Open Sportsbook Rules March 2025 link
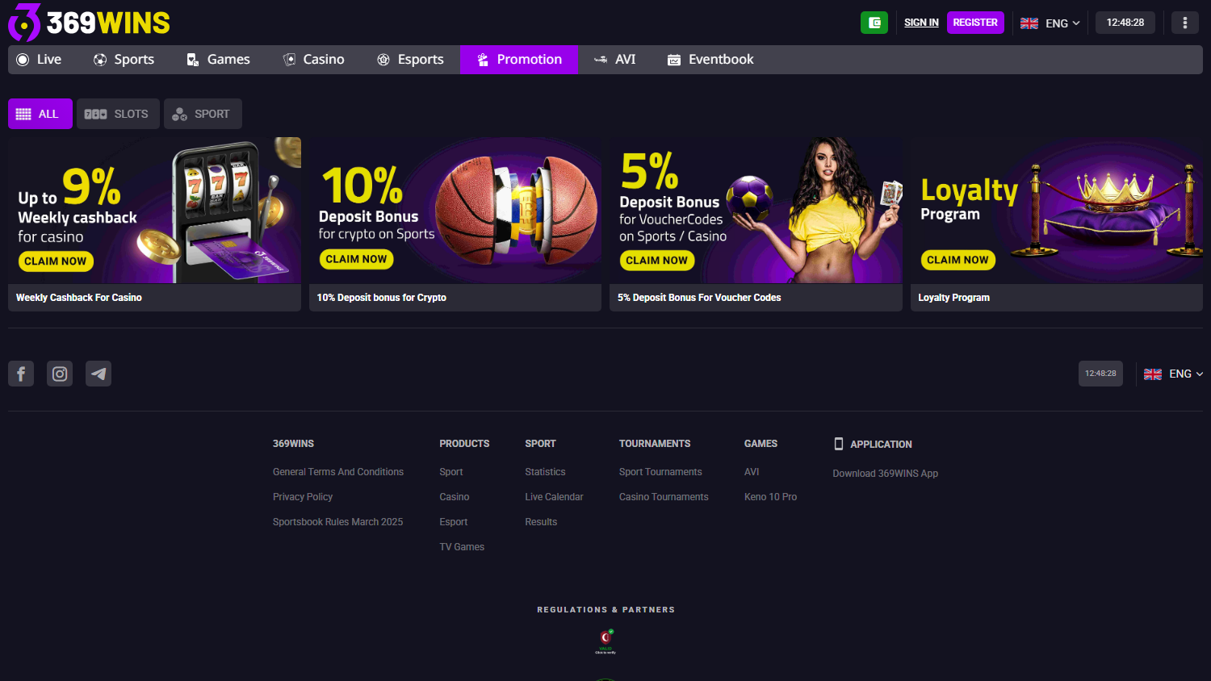This screenshot has width=1211, height=681. (337, 522)
